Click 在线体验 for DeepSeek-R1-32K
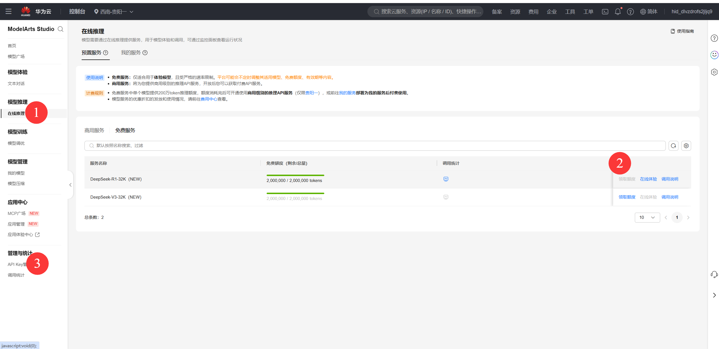 pyautogui.click(x=648, y=179)
